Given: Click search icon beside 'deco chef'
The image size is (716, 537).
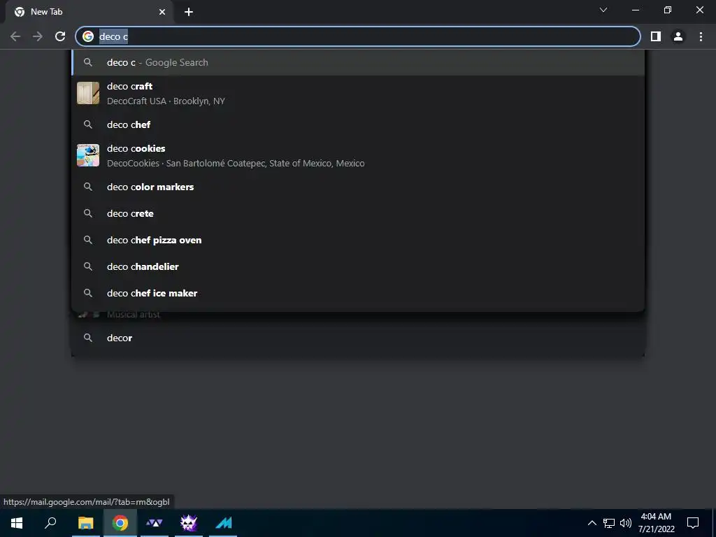Looking at the screenshot, I should 88,124.
